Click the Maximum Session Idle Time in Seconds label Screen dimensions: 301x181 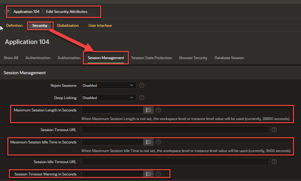(x=43, y=142)
